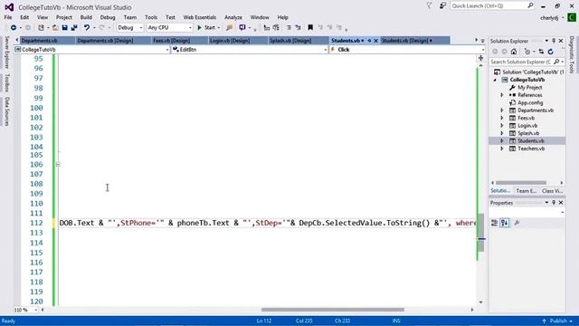Image resolution: width=579 pixels, height=326 pixels.
Task: Click the Navigate Backward toolbar icon
Action: point(14,28)
